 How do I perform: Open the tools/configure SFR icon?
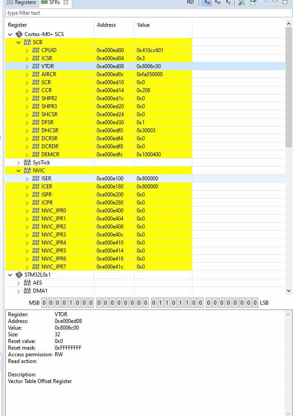pos(241,2)
